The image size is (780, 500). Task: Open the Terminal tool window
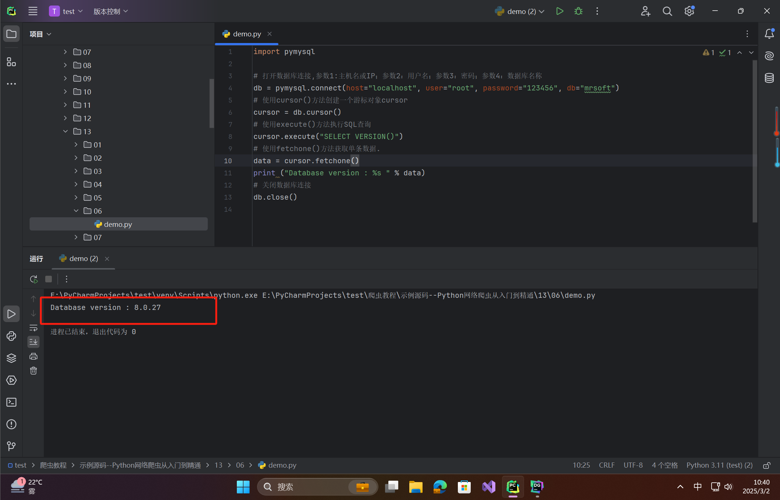point(11,402)
